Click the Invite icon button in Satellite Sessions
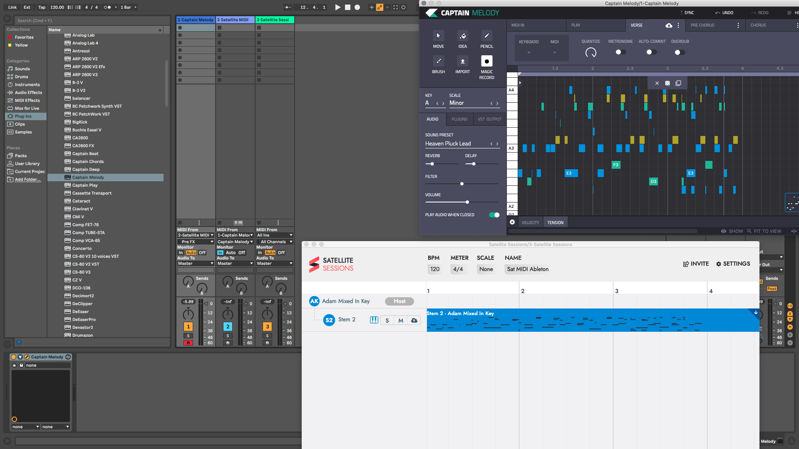 coord(696,264)
